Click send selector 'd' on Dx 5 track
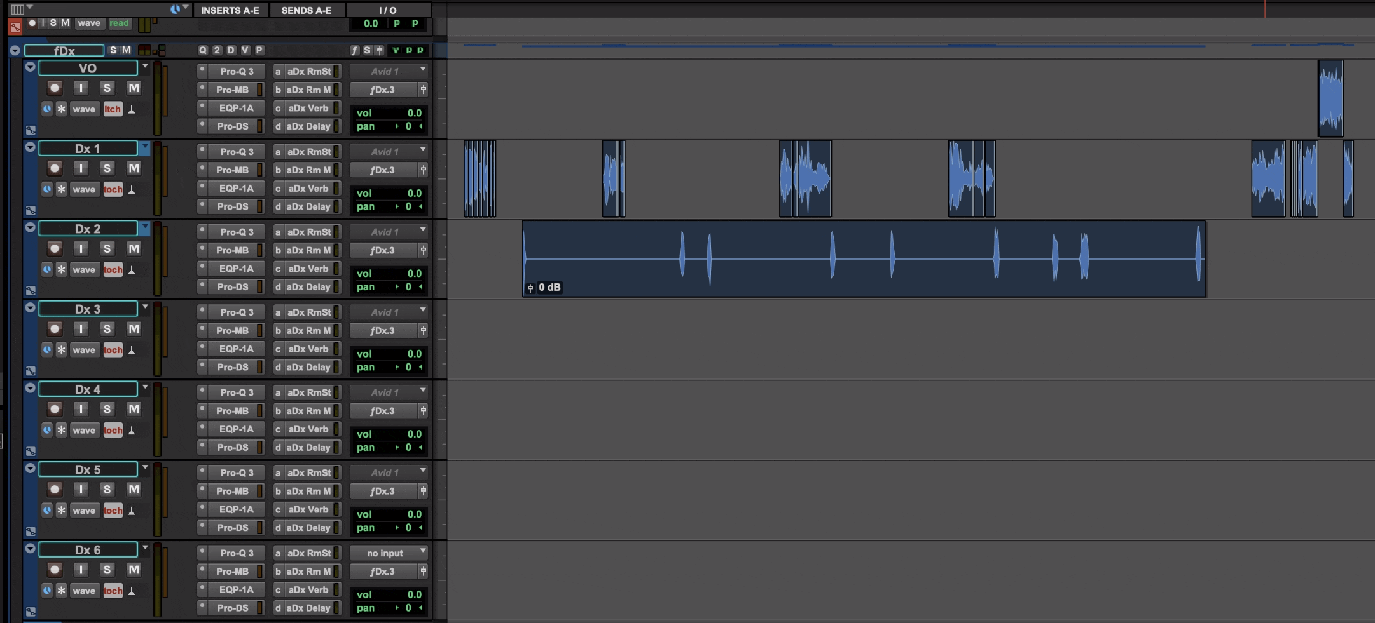This screenshot has height=623, width=1375. (x=278, y=528)
